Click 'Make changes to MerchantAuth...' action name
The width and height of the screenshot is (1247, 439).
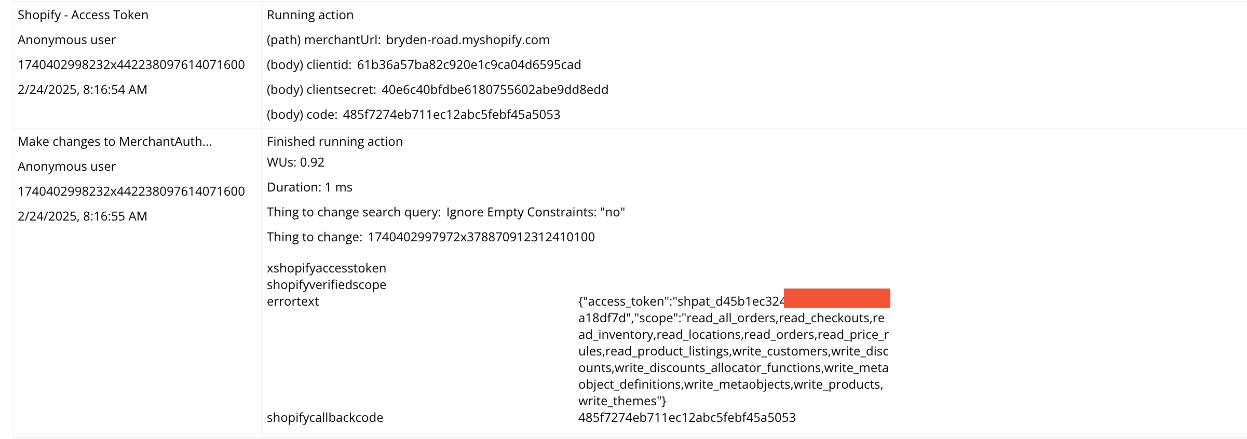tap(115, 142)
